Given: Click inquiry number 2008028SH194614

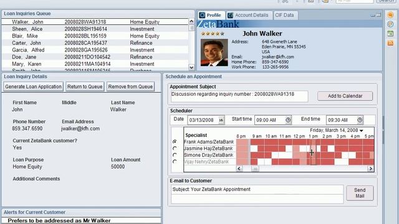Looking at the screenshot, I should 86,29.
